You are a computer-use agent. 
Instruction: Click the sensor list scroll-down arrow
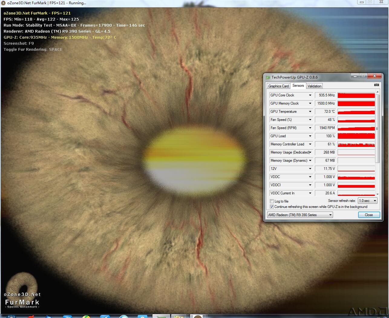point(377,194)
